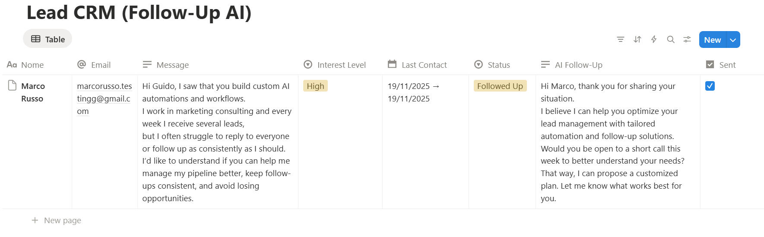Open the Status column header menu
The height and width of the screenshot is (237, 764).
point(492,65)
